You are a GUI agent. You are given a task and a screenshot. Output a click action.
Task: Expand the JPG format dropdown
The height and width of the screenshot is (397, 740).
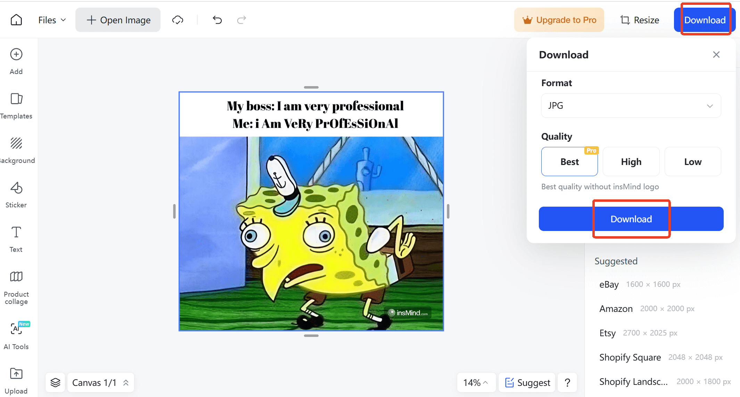631,106
